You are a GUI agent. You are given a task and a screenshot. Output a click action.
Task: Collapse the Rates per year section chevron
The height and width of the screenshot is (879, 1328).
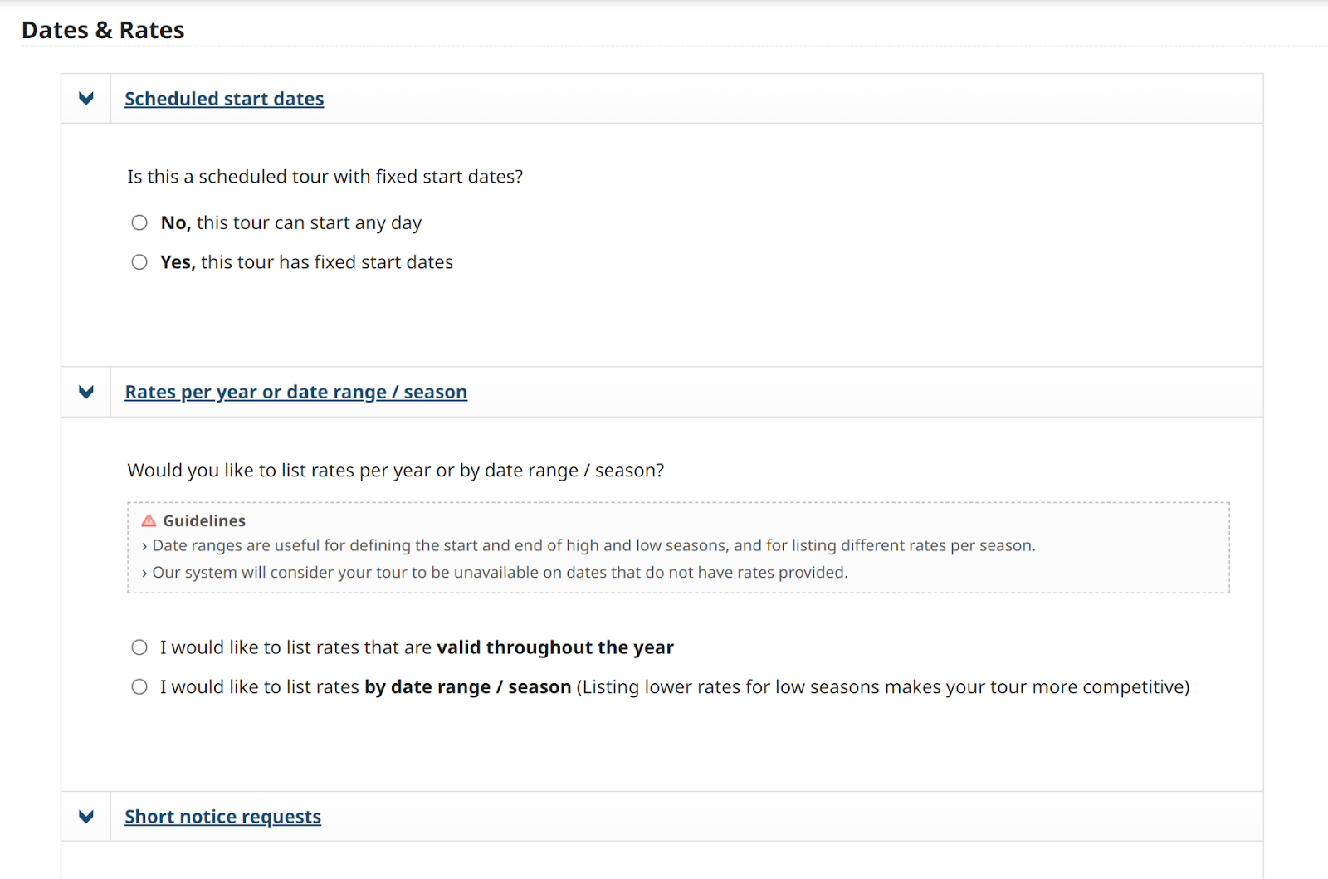pos(86,392)
